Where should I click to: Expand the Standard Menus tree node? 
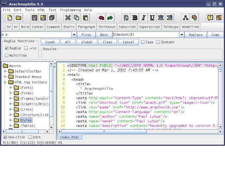(x=5, y=77)
